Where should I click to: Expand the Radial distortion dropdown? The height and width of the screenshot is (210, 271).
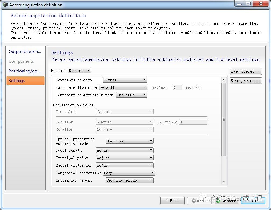(x=125, y=165)
